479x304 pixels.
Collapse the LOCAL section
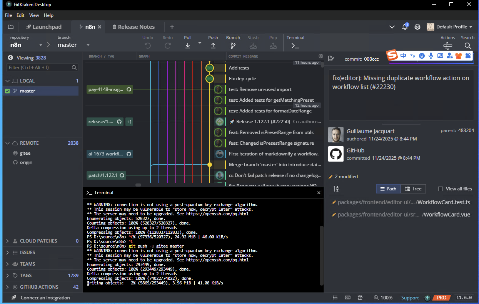[x=7, y=81]
